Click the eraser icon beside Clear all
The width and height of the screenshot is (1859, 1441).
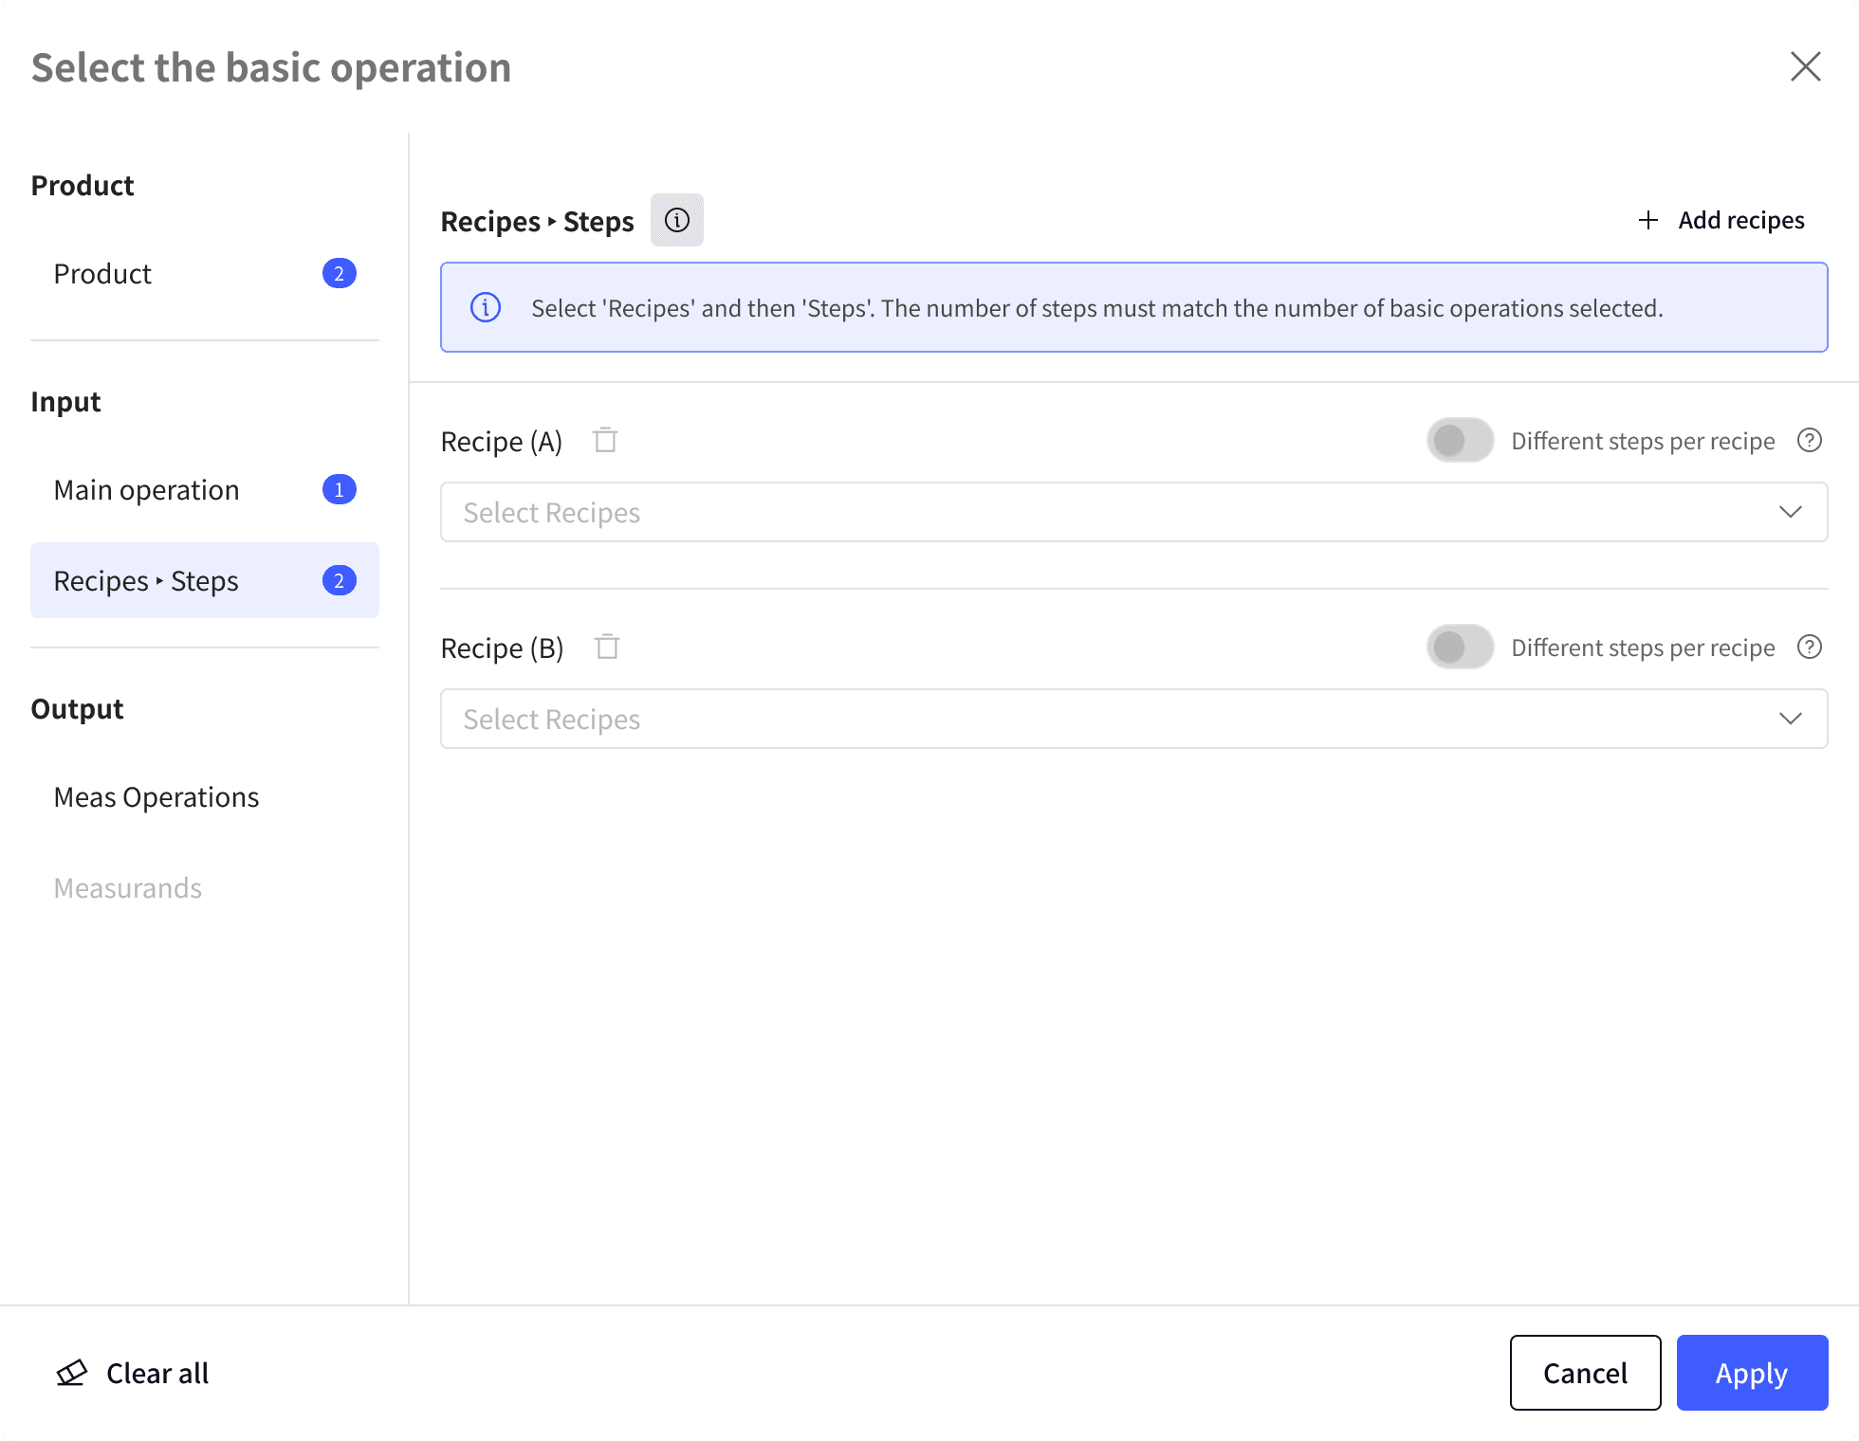point(72,1373)
